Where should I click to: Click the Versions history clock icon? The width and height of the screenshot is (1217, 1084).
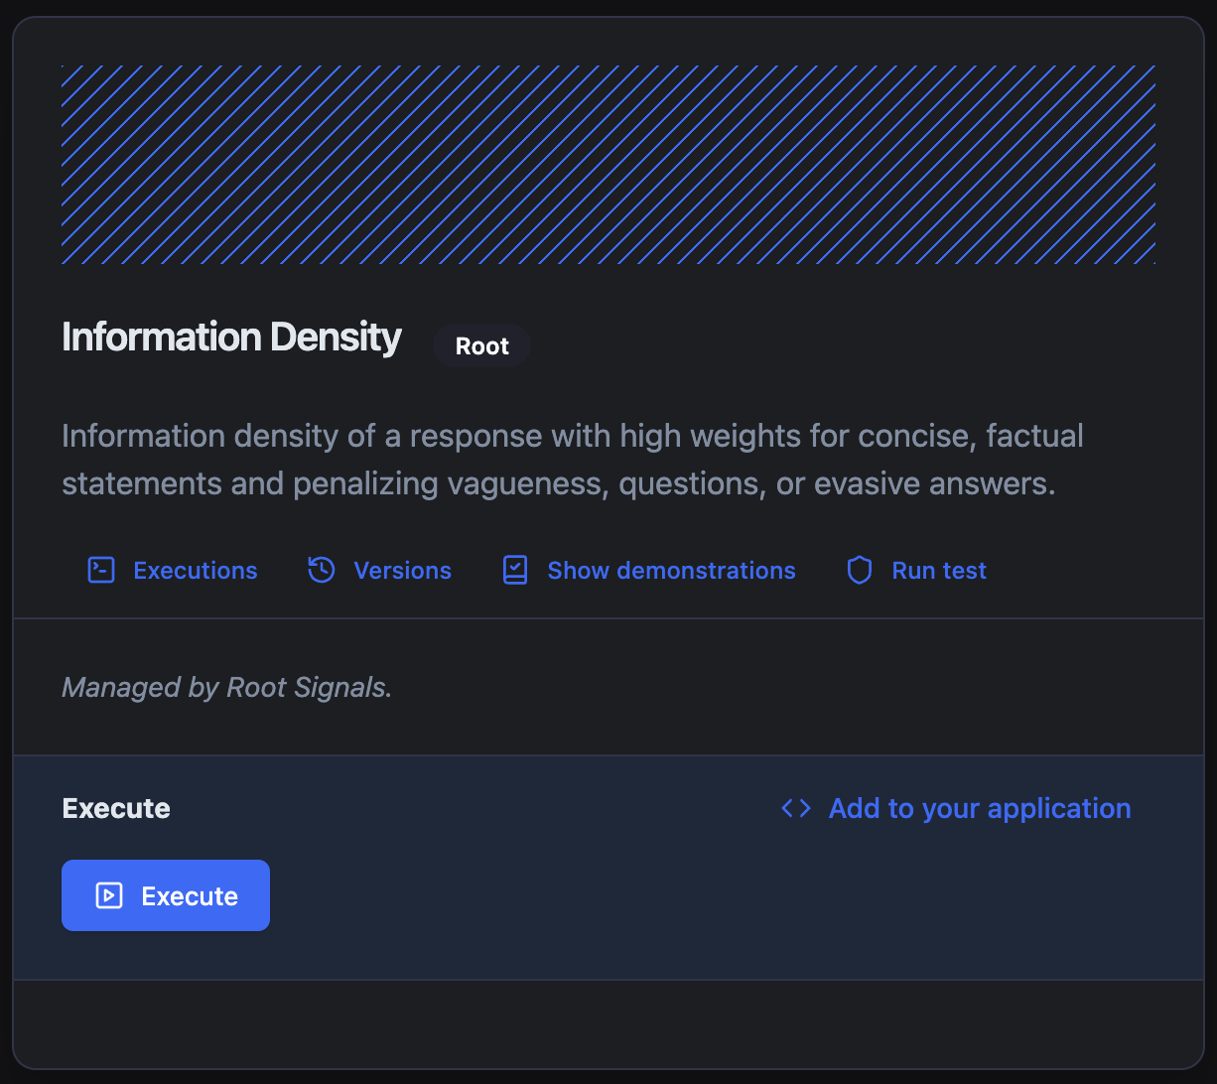coord(321,570)
